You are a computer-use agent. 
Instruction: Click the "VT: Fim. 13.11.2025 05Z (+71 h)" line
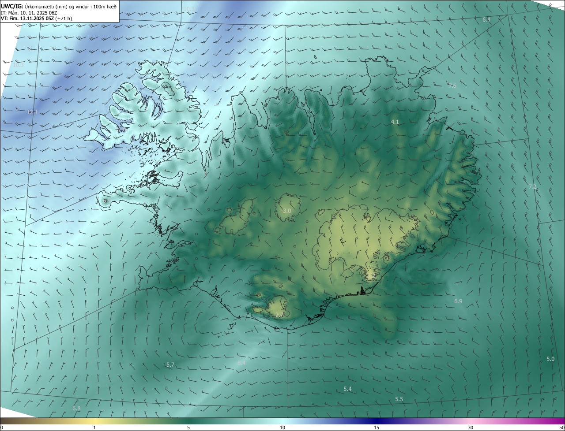coord(36,19)
